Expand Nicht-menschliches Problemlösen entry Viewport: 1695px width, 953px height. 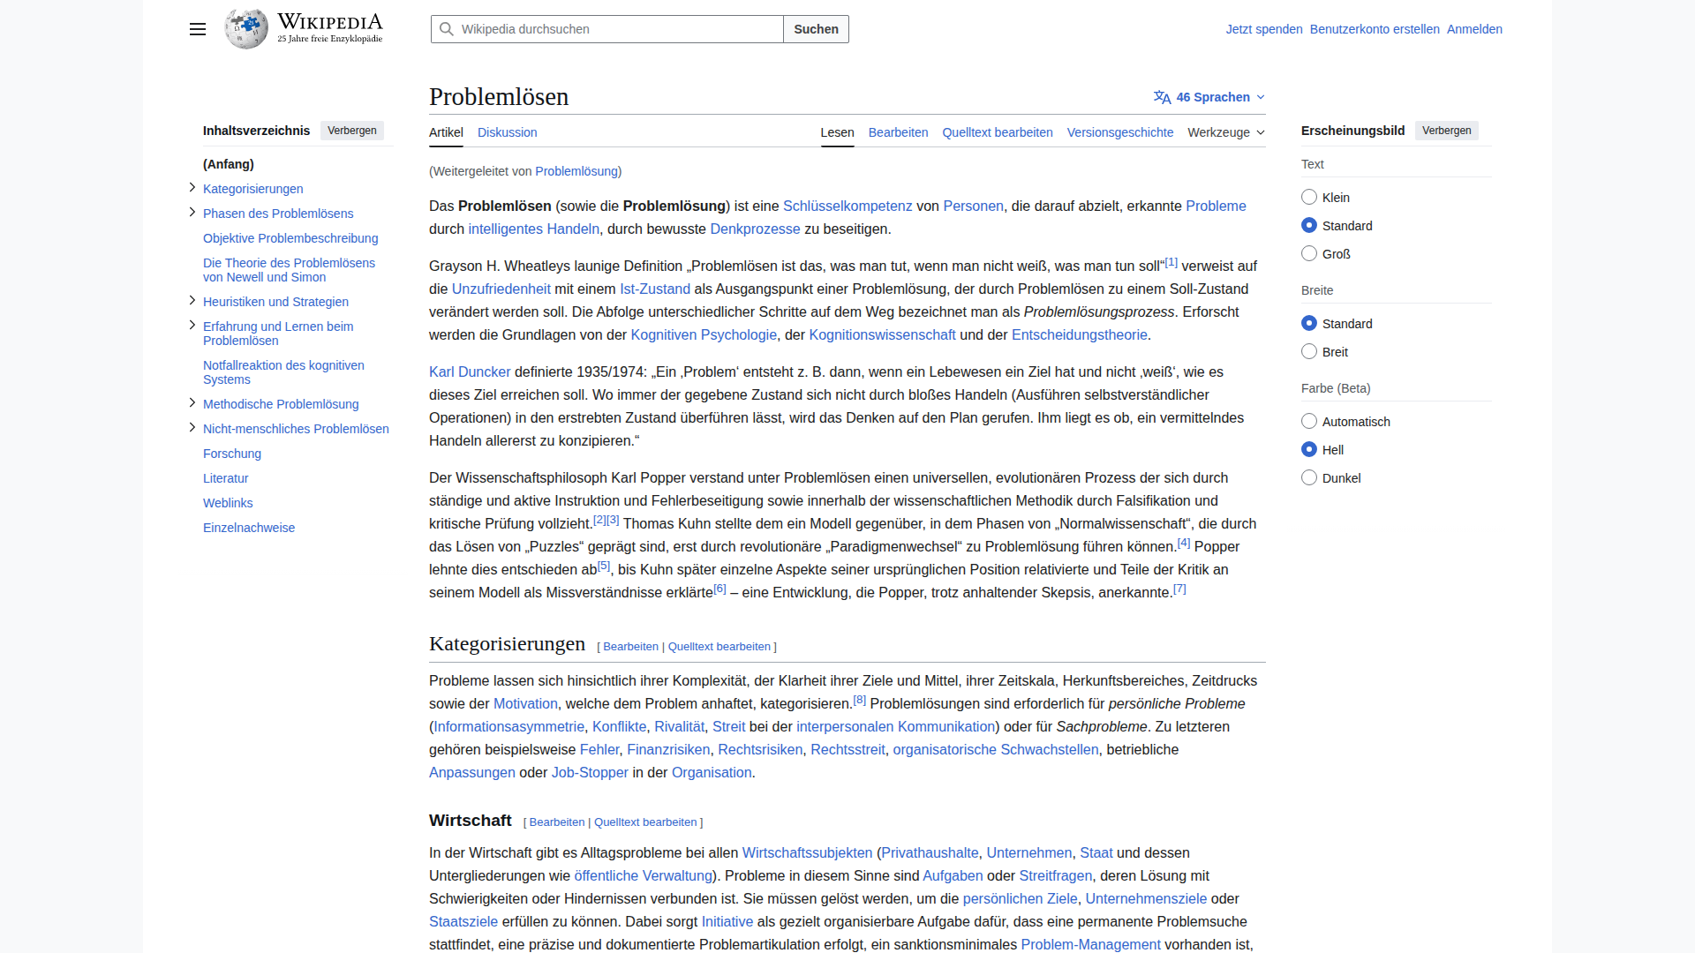192,428
